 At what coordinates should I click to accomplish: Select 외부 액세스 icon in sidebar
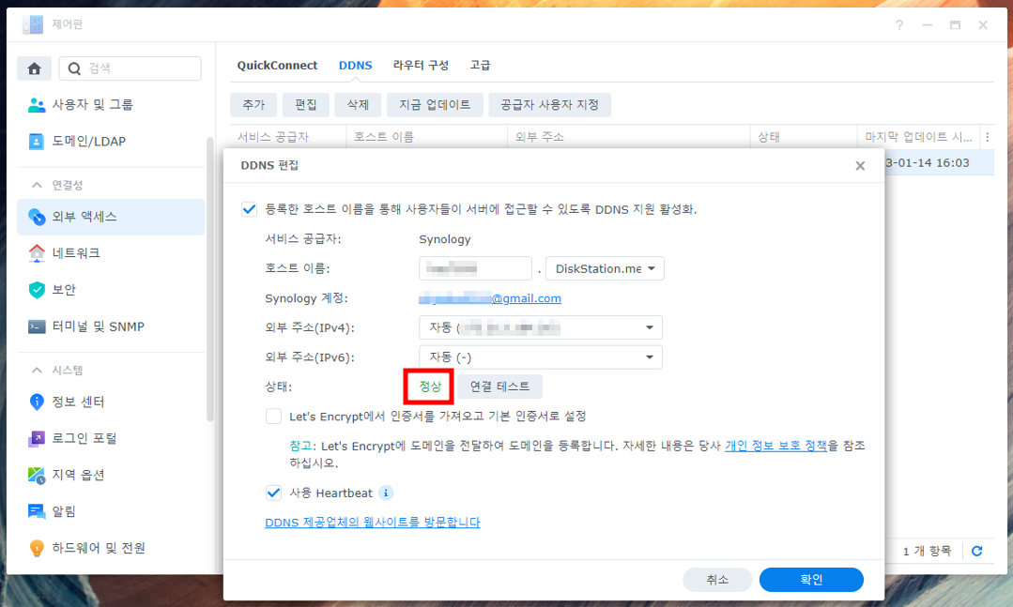click(37, 217)
